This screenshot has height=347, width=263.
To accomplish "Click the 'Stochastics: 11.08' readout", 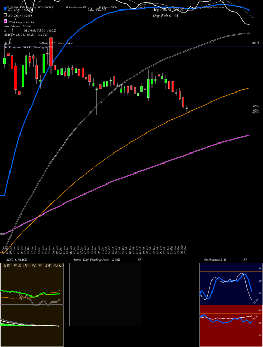I will tap(17, 26).
